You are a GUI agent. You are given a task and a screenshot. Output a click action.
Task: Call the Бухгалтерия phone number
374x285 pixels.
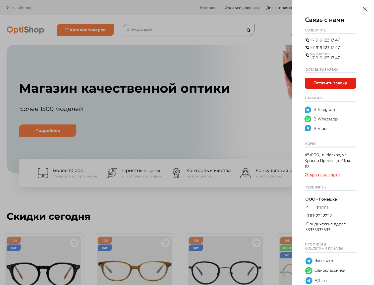325,58
